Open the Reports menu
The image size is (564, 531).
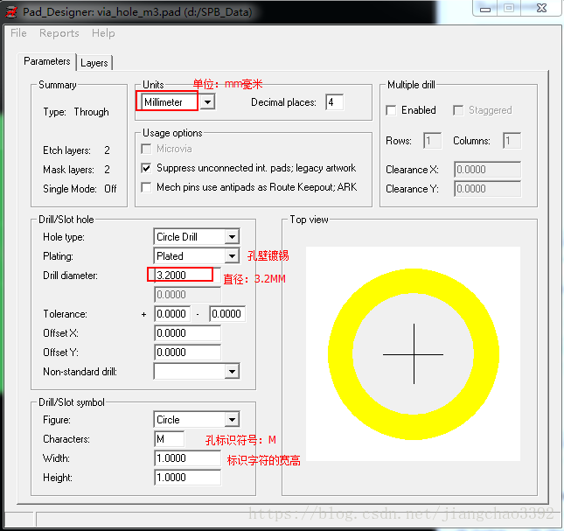tap(59, 33)
